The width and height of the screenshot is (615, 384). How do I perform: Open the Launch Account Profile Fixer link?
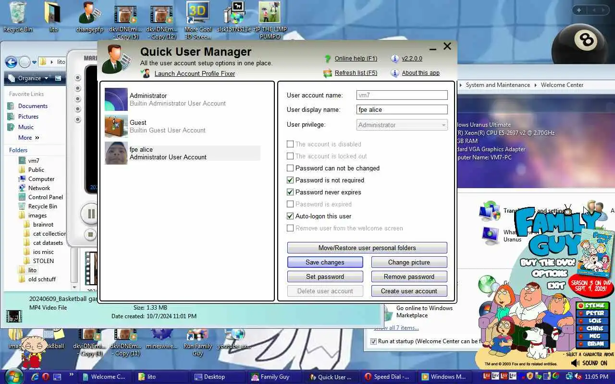click(195, 73)
